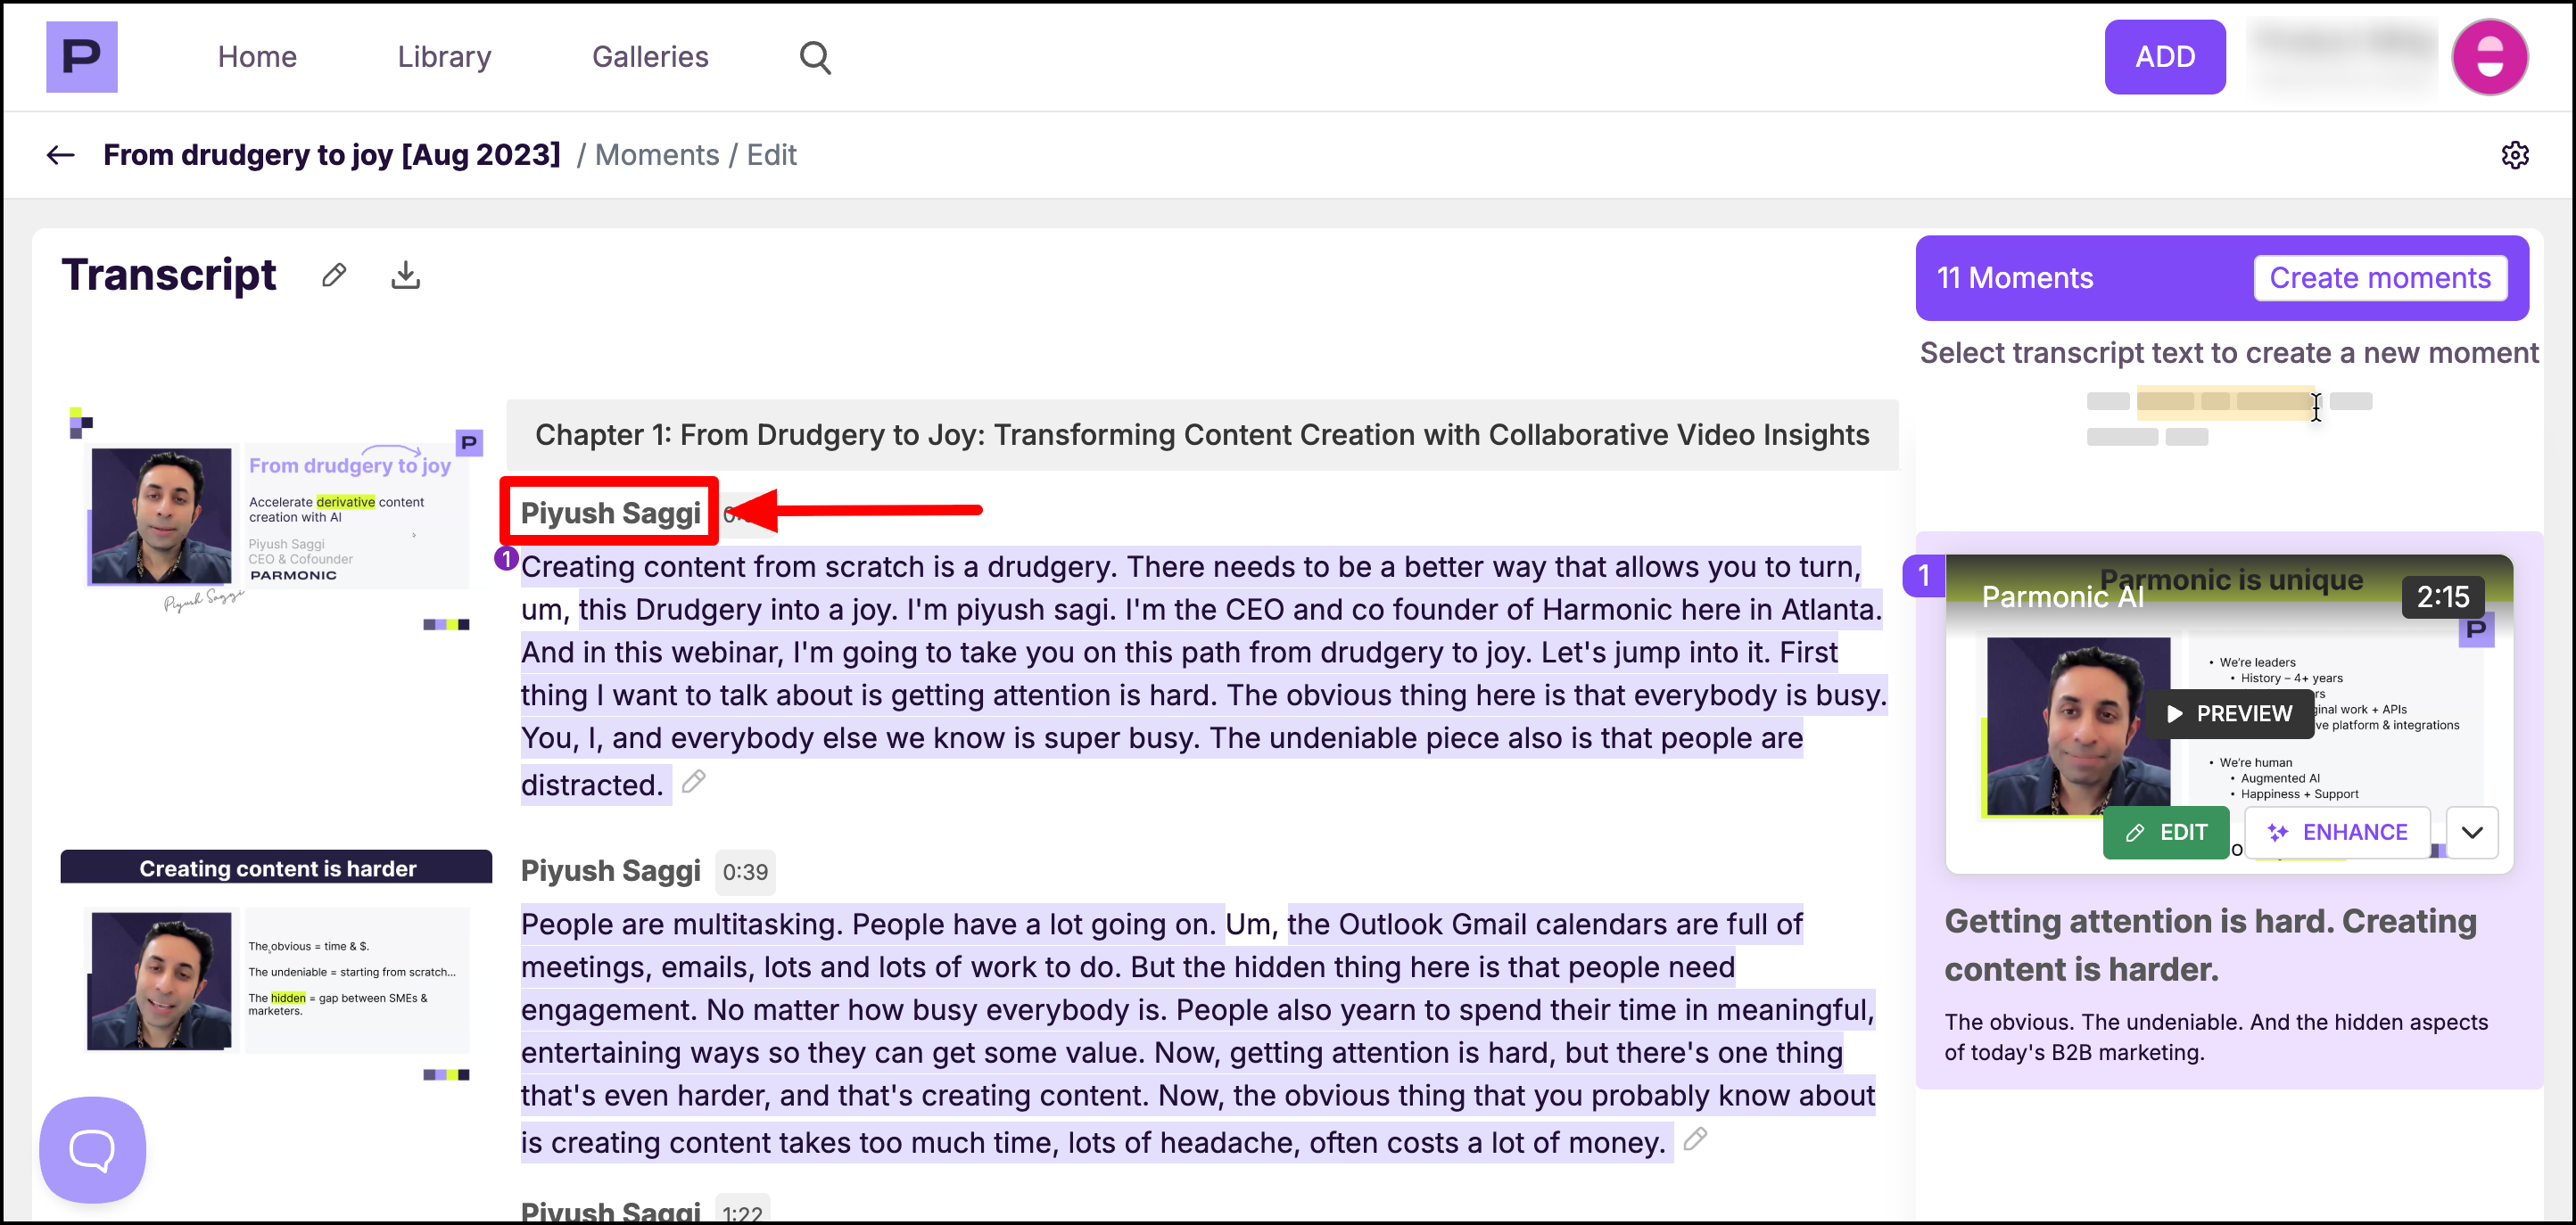Open the Library menu item
This screenshot has height=1225, width=2576.
pos(444,57)
